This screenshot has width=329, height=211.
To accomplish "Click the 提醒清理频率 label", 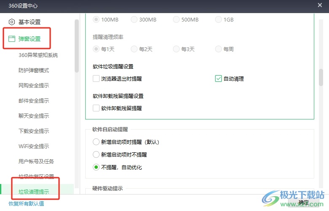I will click(x=108, y=37).
